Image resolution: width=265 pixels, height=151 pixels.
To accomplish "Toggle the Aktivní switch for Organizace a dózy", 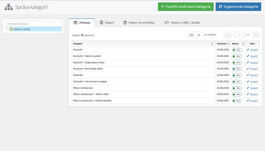I will [x=237, y=63].
